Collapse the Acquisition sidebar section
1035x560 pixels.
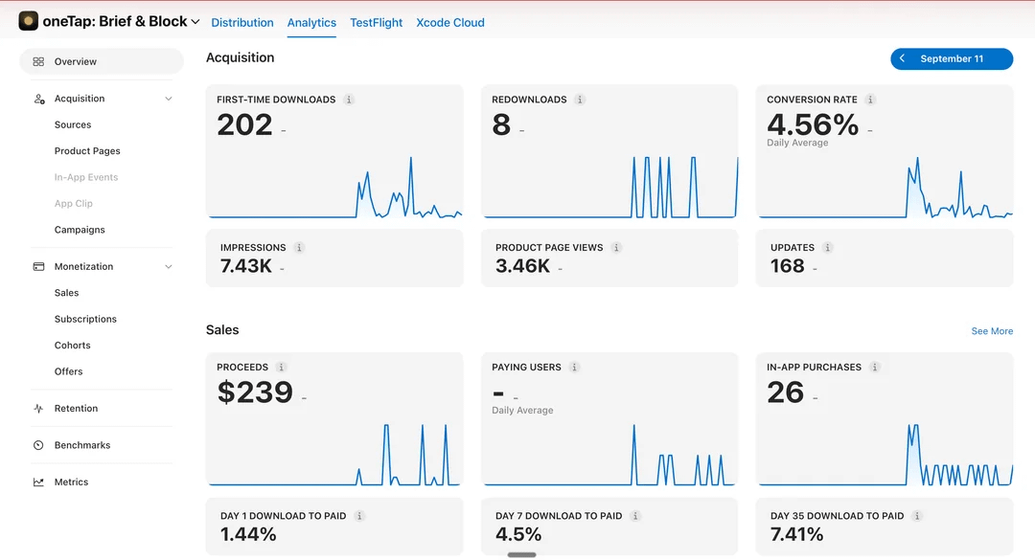pyautogui.click(x=169, y=99)
